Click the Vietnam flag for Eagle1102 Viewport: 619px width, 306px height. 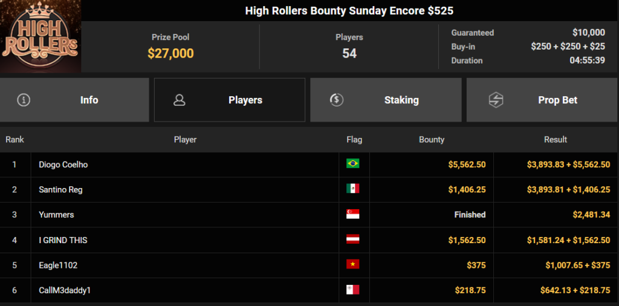[x=352, y=265]
